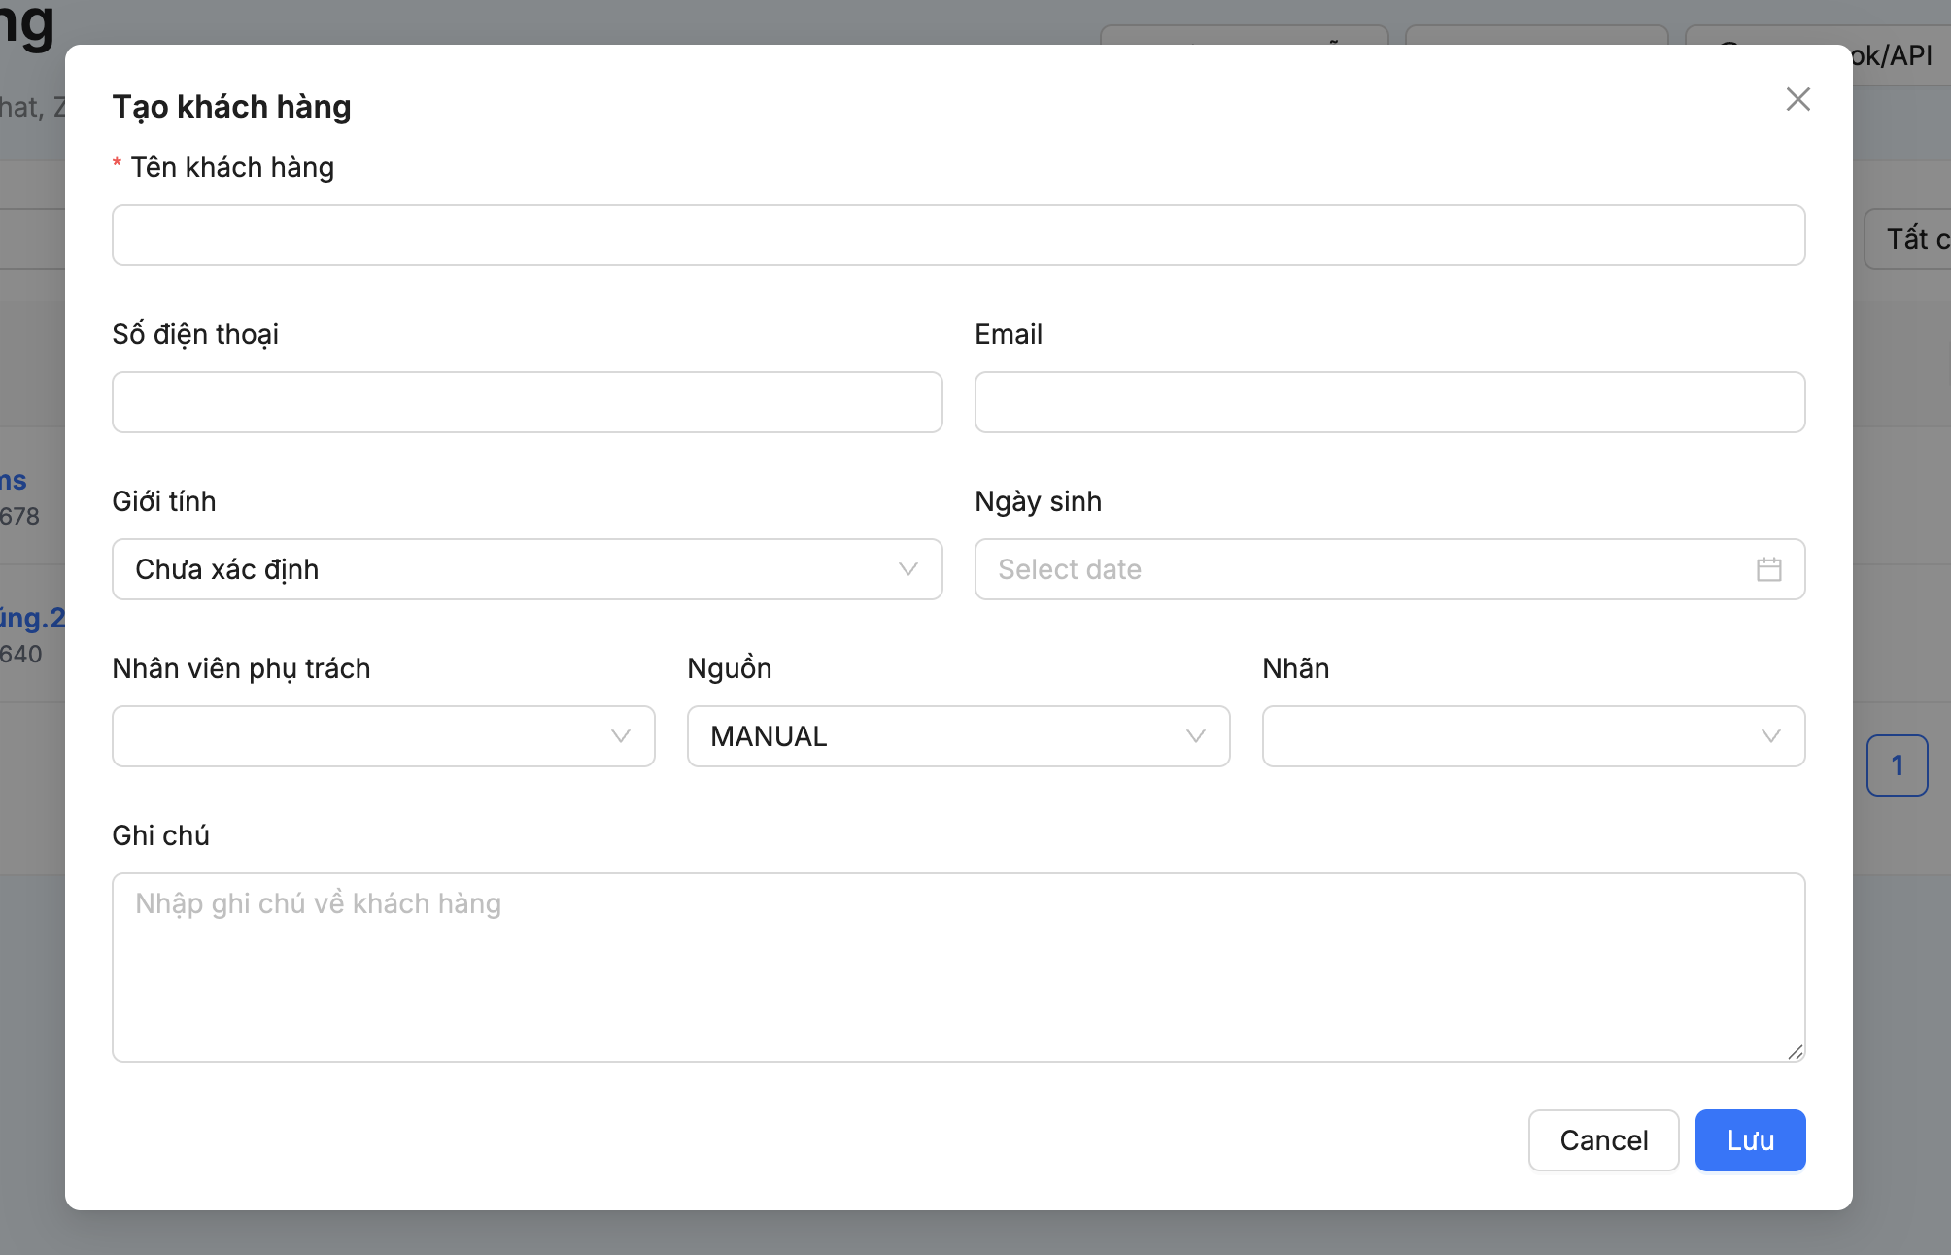Click the Cancel button
This screenshot has width=1951, height=1255.
click(1603, 1140)
